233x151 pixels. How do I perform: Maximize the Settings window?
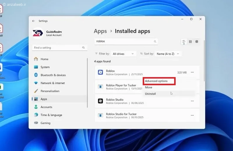191,19
